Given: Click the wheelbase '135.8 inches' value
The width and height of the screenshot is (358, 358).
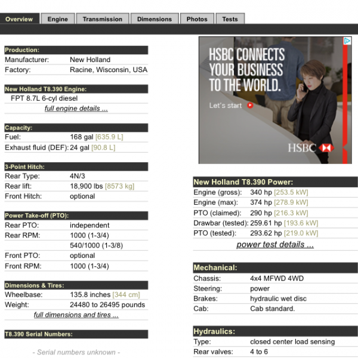Looking at the screenshot, I should coord(90,295).
